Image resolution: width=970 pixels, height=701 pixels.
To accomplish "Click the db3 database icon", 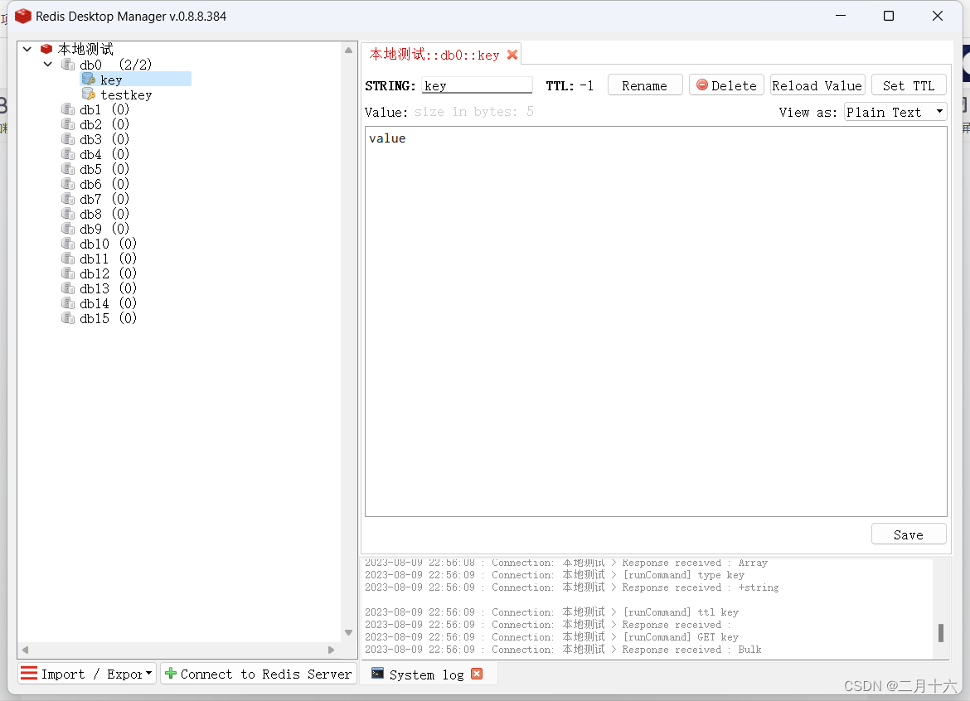I will tap(68, 139).
